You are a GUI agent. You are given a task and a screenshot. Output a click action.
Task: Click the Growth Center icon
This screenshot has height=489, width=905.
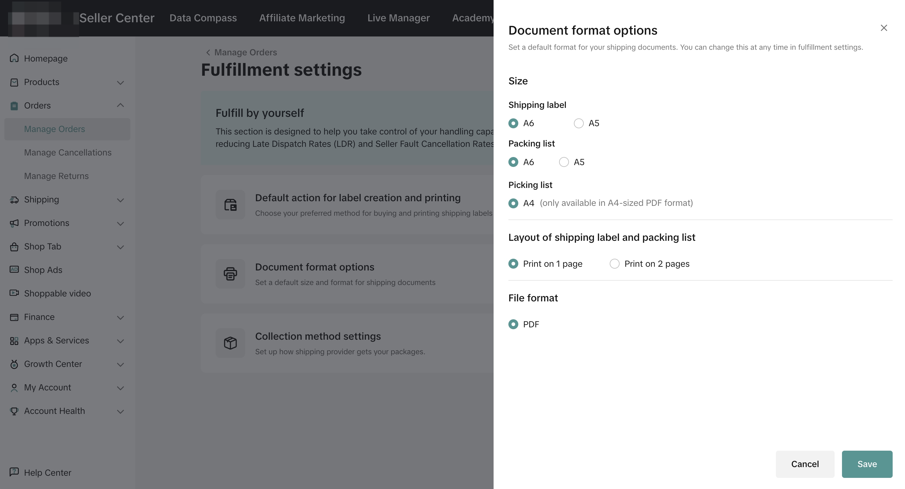[14, 364]
